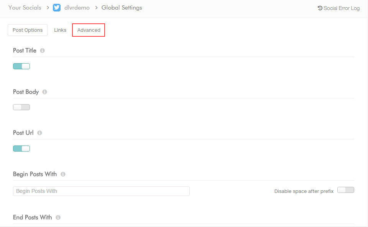Click the info icon beside Begin Posts With
The width and height of the screenshot is (368, 227).
[63, 174]
